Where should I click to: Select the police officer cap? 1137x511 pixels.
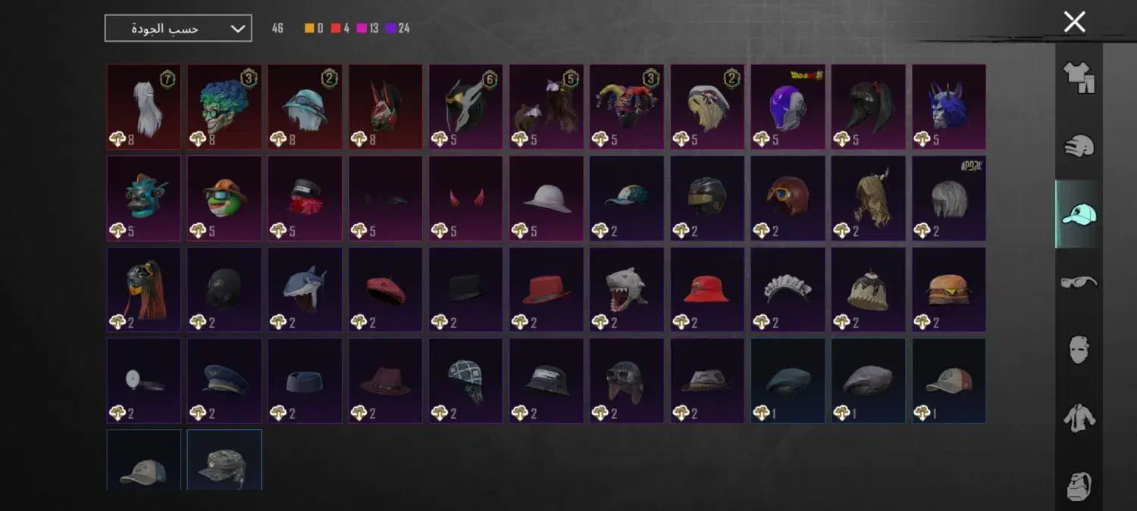click(224, 381)
